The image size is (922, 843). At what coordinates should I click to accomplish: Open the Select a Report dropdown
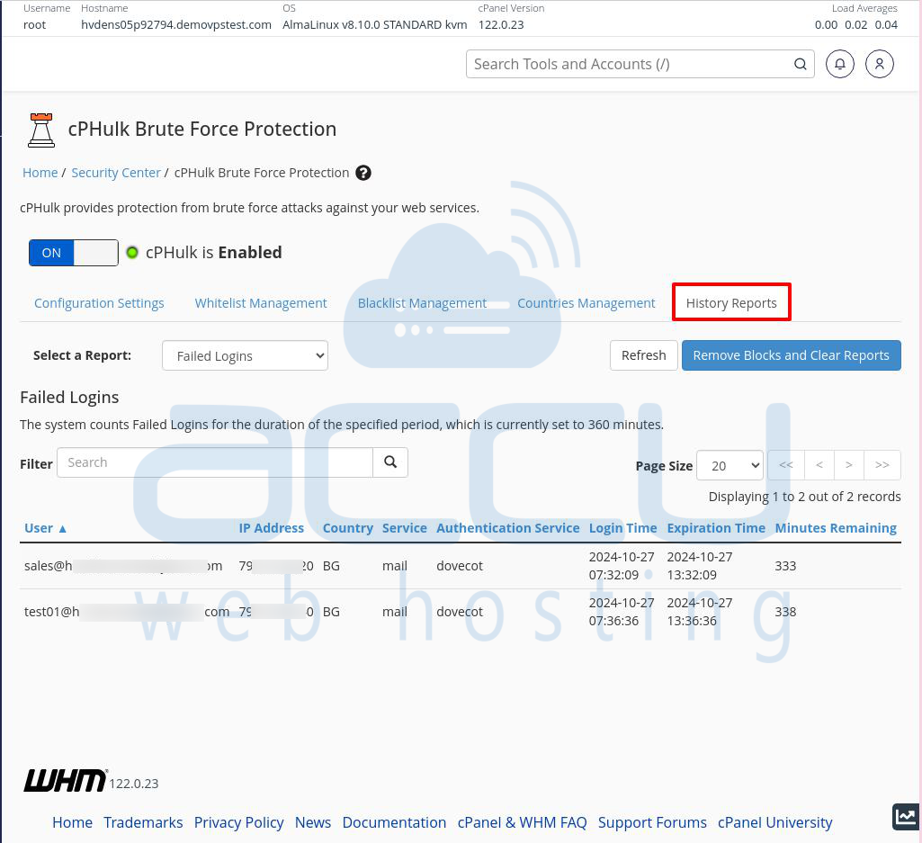pos(245,356)
